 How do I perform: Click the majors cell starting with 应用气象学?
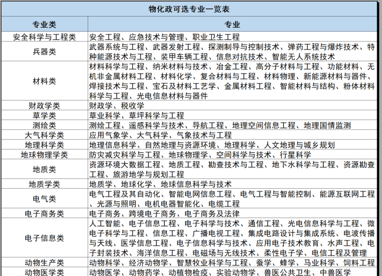[232, 135]
